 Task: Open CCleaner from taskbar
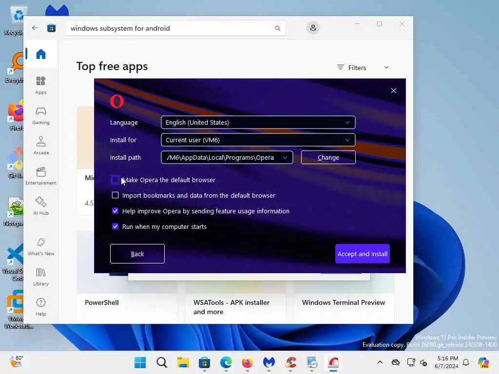[x=290, y=362]
